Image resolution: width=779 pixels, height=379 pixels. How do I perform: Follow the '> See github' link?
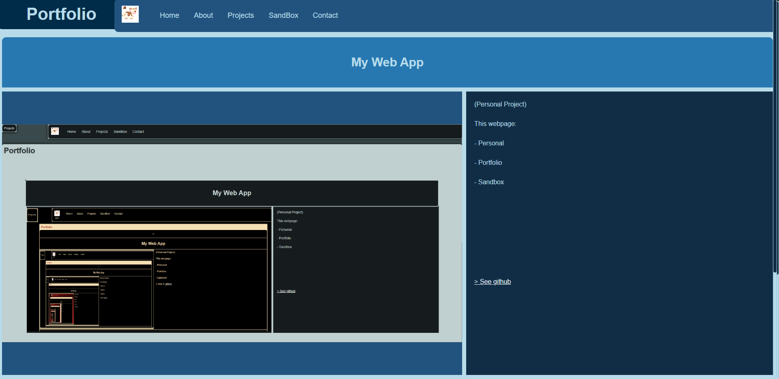click(x=493, y=282)
